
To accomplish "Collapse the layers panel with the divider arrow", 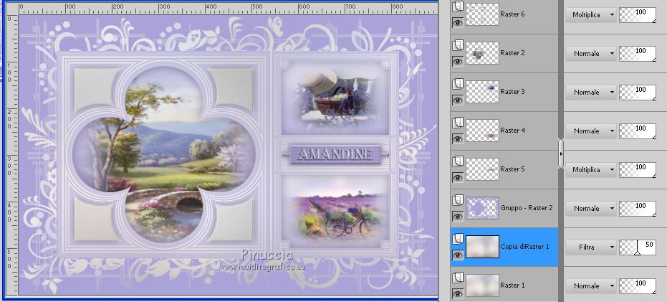I will [561, 154].
